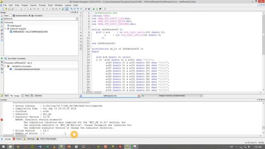This screenshot has height=149, width=265.
Task: Select the leftRotate32 - do_it hierarchy entry
Action: point(30,31)
